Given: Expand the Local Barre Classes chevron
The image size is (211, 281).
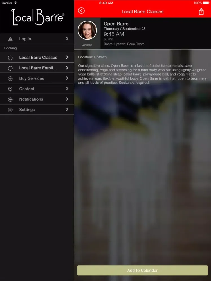Looking at the screenshot, I should point(67,57).
